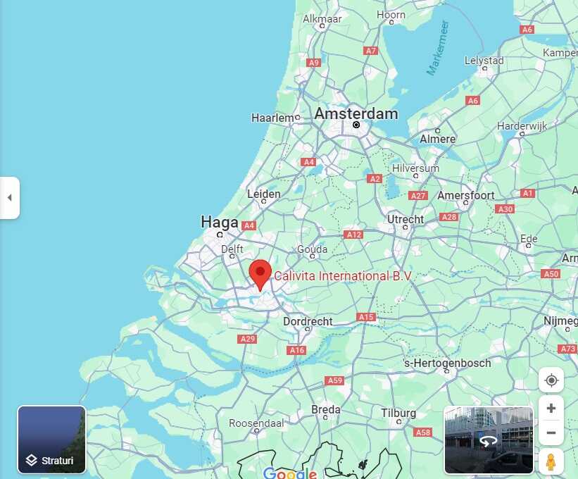Zoom in with the plus button

pos(551,408)
